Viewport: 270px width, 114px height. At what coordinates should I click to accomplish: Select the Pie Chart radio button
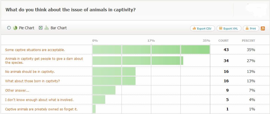pos(9,28)
